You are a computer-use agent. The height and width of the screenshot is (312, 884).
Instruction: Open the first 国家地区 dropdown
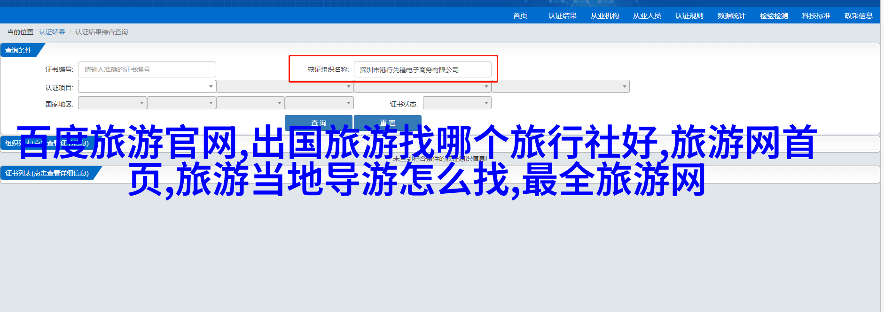pos(112,103)
